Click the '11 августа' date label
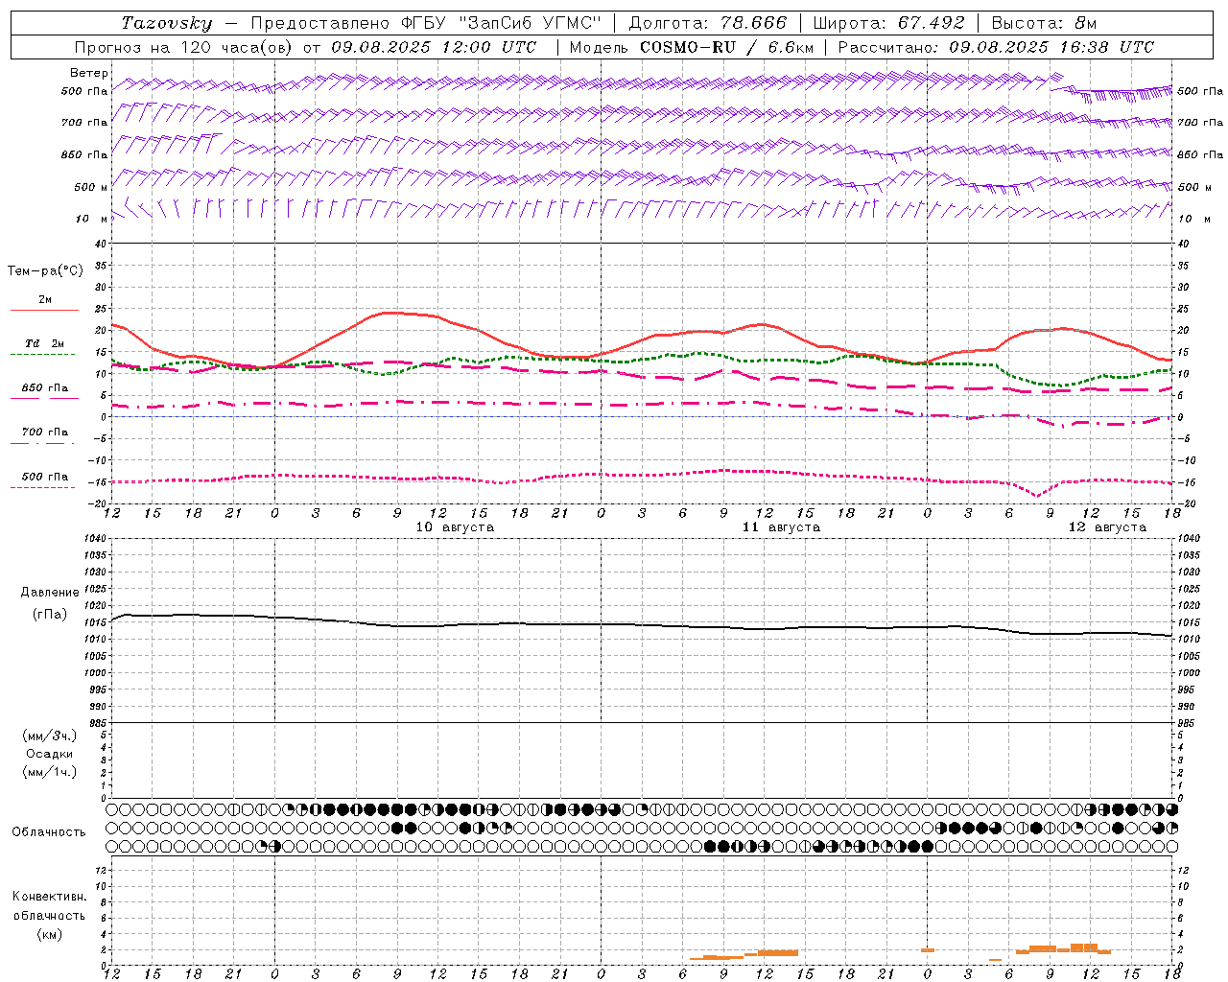The height and width of the screenshot is (982, 1228). coord(781,527)
